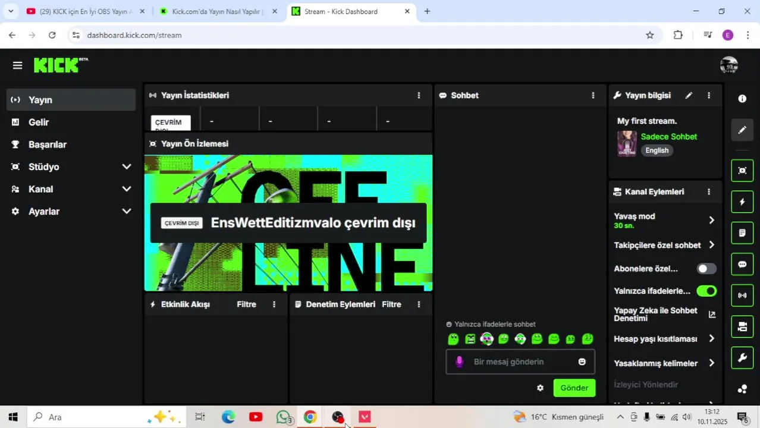Open the Yayın bilgisi three-dot menu
760x428 pixels.
tap(708, 95)
